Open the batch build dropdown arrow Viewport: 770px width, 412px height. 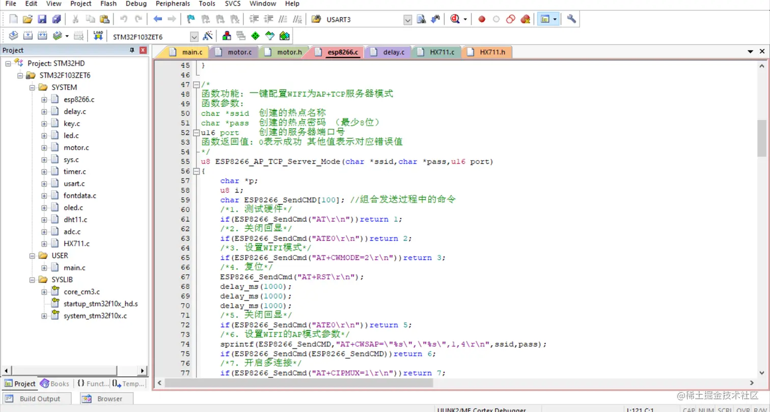point(67,36)
